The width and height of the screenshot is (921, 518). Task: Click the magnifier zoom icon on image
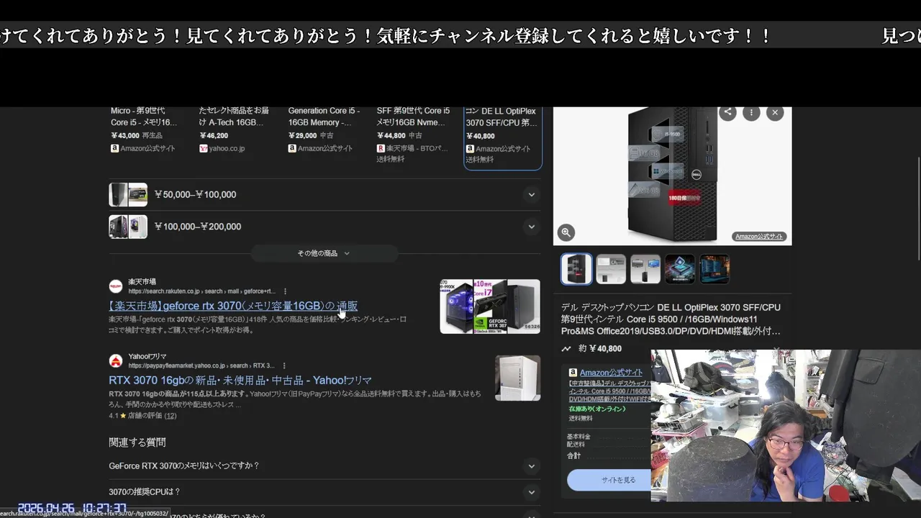tap(566, 232)
